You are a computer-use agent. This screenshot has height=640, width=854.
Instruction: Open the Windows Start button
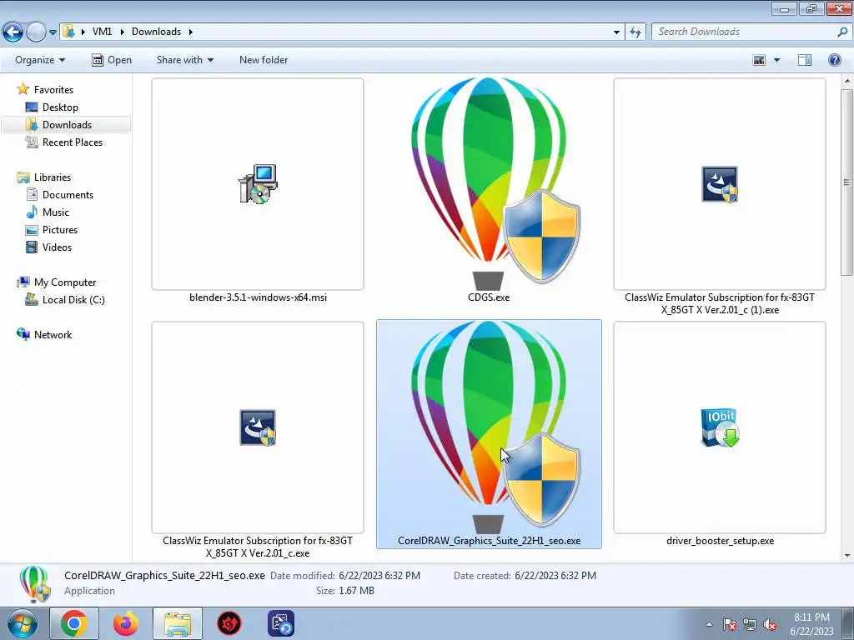pos(23,623)
